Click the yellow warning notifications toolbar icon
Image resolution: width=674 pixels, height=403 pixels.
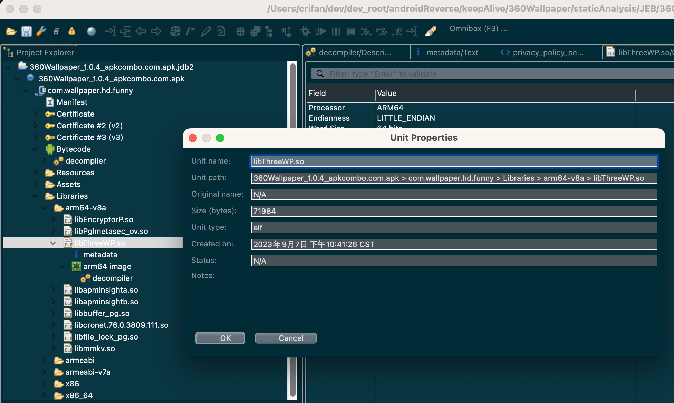tap(72, 31)
